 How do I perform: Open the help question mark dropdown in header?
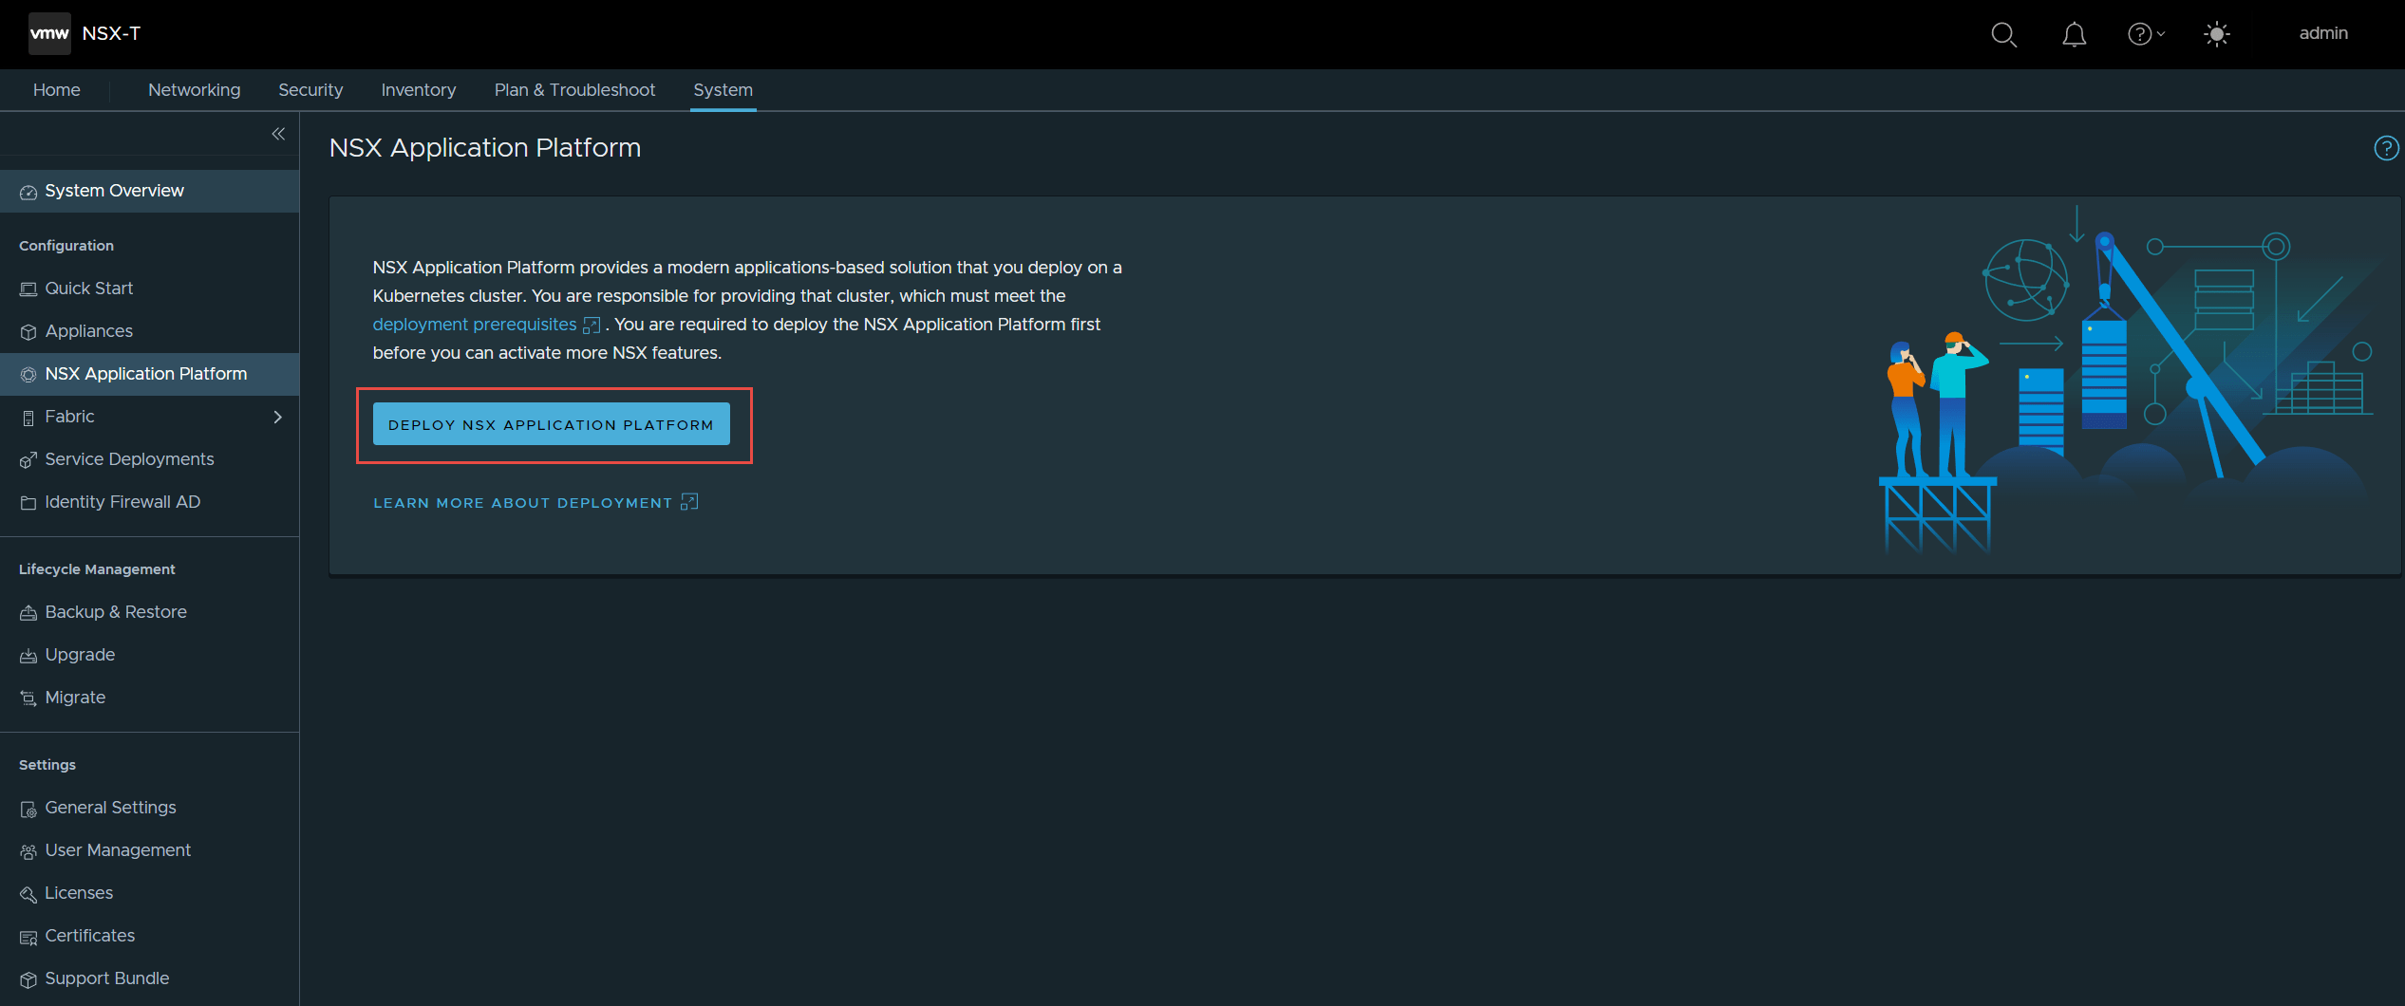tap(2146, 34)
